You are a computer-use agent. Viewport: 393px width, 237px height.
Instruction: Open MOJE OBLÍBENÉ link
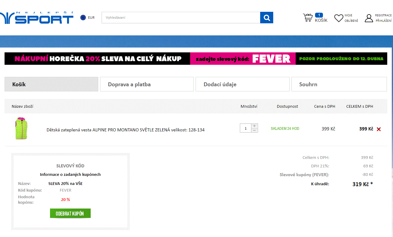tap(351, 18)
